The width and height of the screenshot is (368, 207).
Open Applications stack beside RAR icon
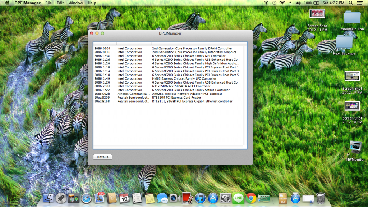(295, 198)
